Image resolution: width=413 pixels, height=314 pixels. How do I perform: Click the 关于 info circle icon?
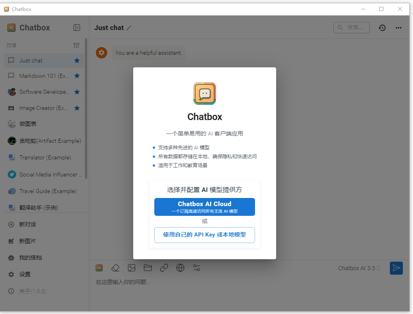(x=11, y=291)
